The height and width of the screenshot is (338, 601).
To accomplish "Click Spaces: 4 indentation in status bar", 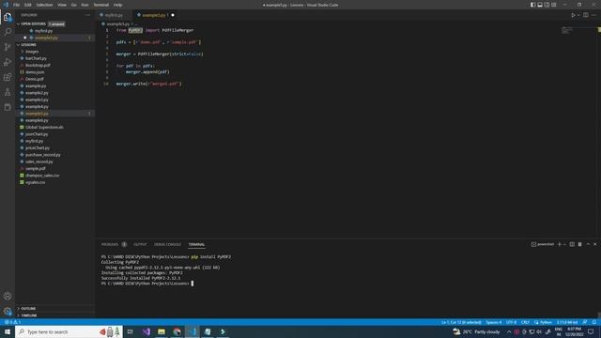I will point(494,322).
